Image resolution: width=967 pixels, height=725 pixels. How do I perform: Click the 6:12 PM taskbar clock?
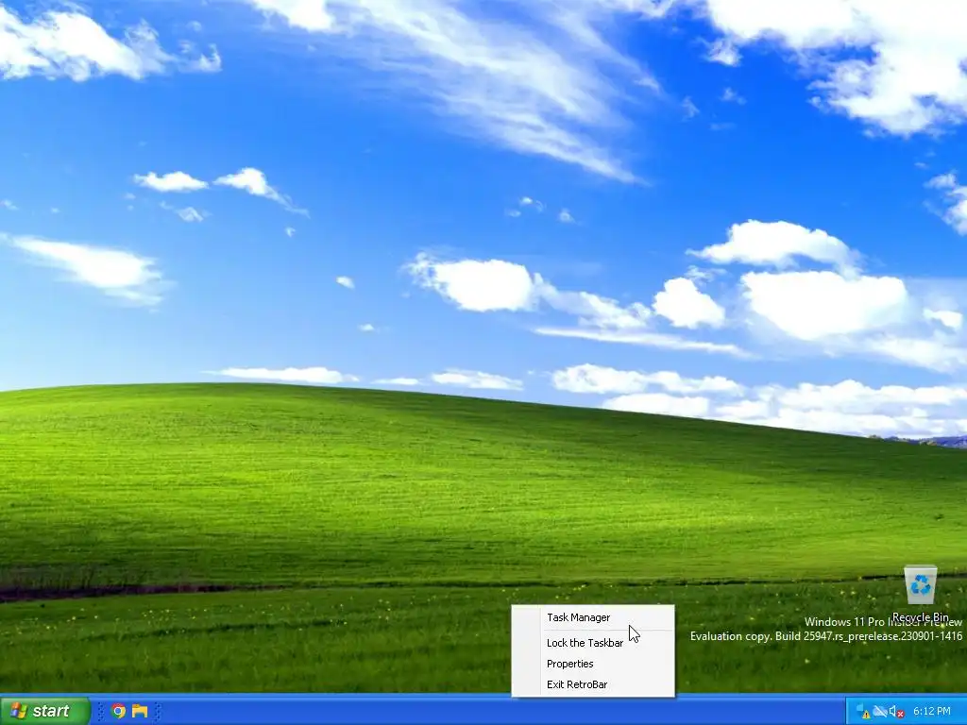[932, 712]
